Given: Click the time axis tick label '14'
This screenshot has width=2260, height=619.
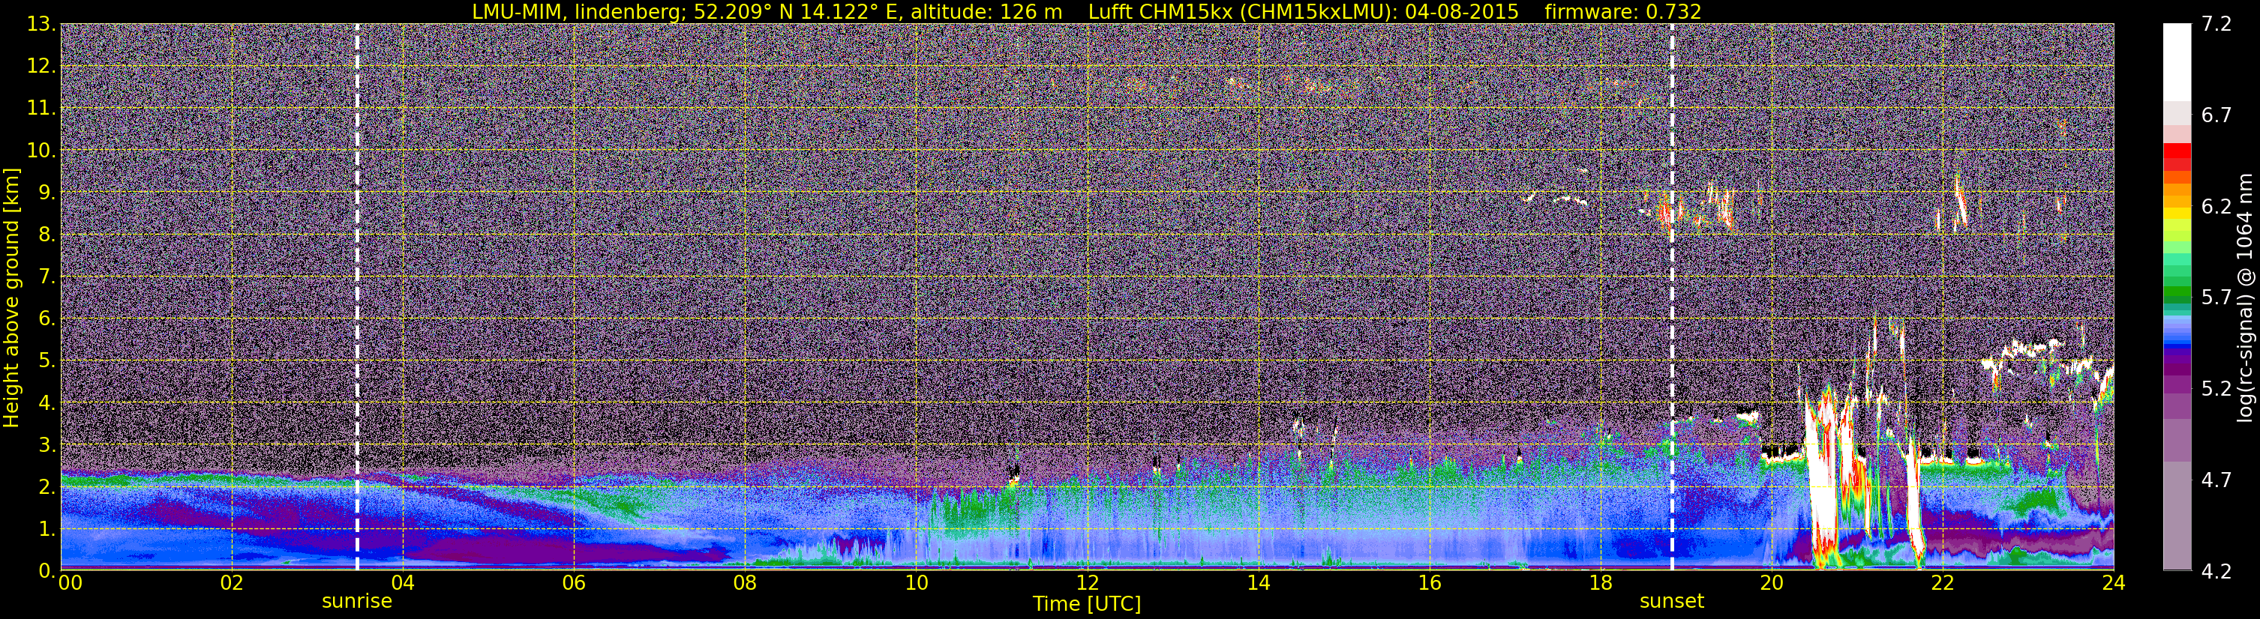Looking at the screenshot, I should pos(1258,583).
